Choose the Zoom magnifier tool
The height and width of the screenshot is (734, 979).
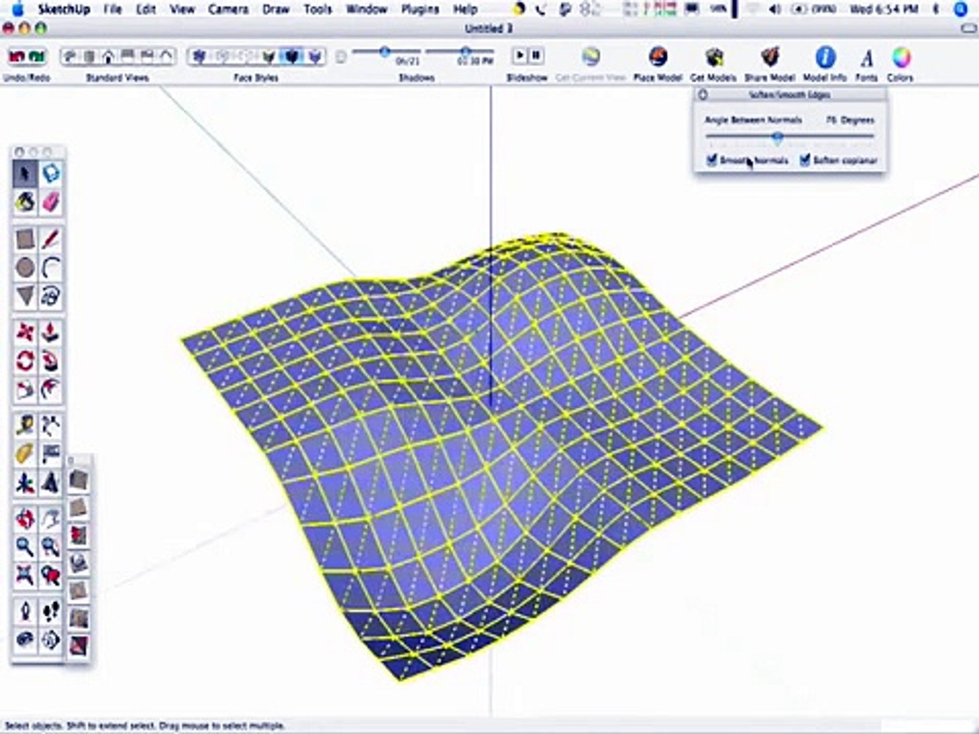pyautogui.click(x=25, y=547)
